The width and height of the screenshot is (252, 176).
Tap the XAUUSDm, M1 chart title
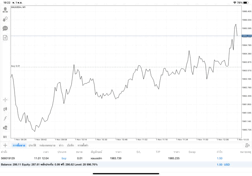(19, 7)
